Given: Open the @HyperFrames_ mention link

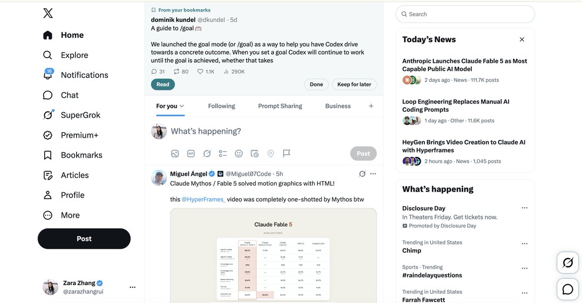Looking at the screenshot, I should pos(203,199).
